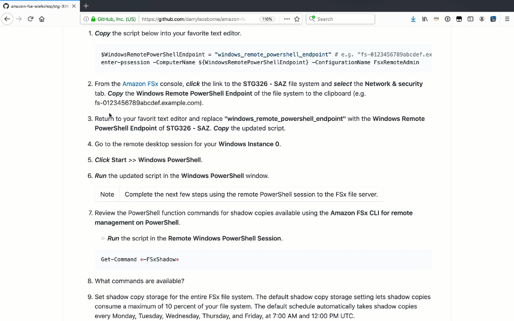This screenshot has width=514, height=321.
Task: Click the Note table cell
Action: [107, 194]
